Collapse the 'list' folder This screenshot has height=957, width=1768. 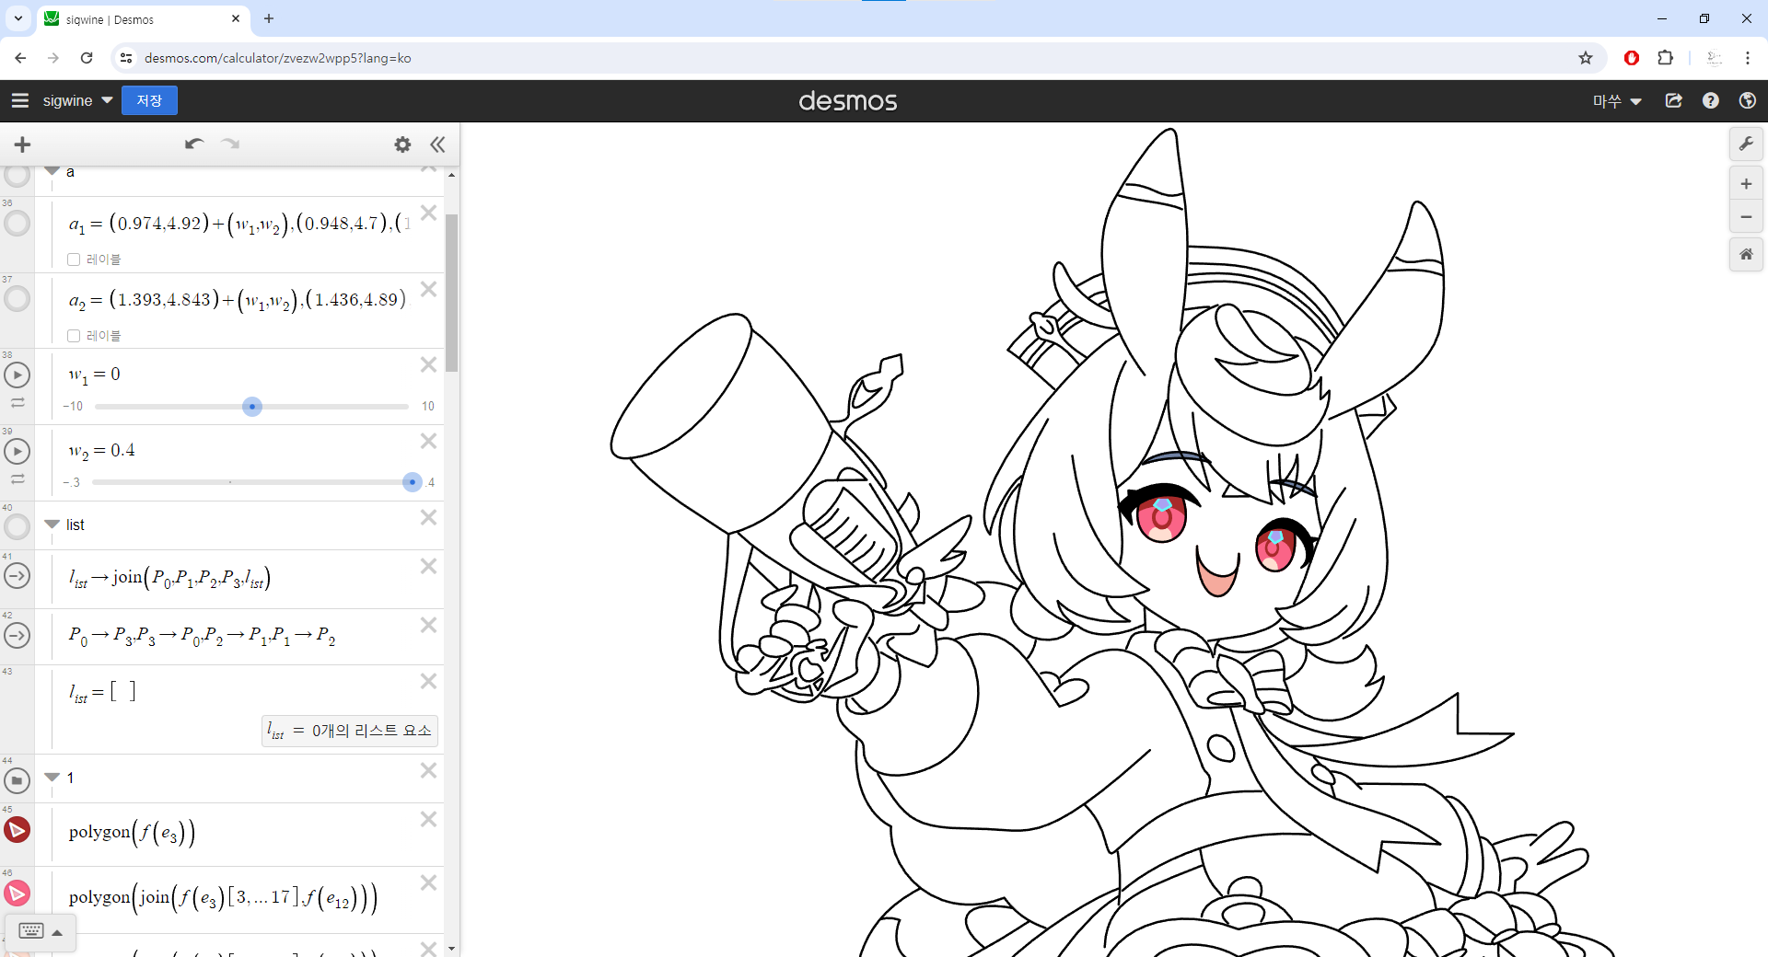pos(52,525)
